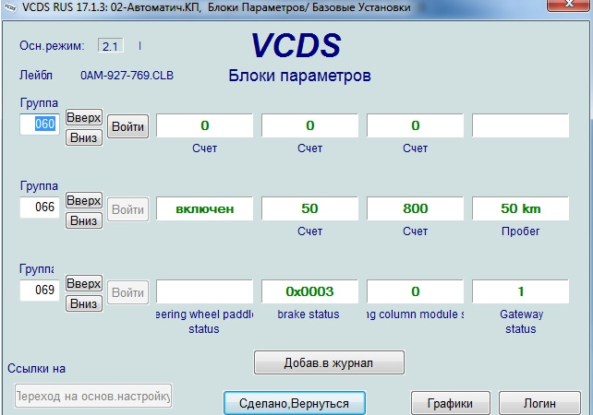Select the group 060 number field

(40, 124)
